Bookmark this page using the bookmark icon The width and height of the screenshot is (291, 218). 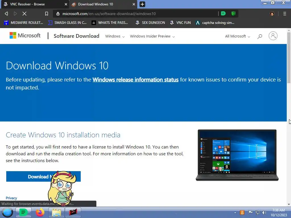click(x=47, y=14)
